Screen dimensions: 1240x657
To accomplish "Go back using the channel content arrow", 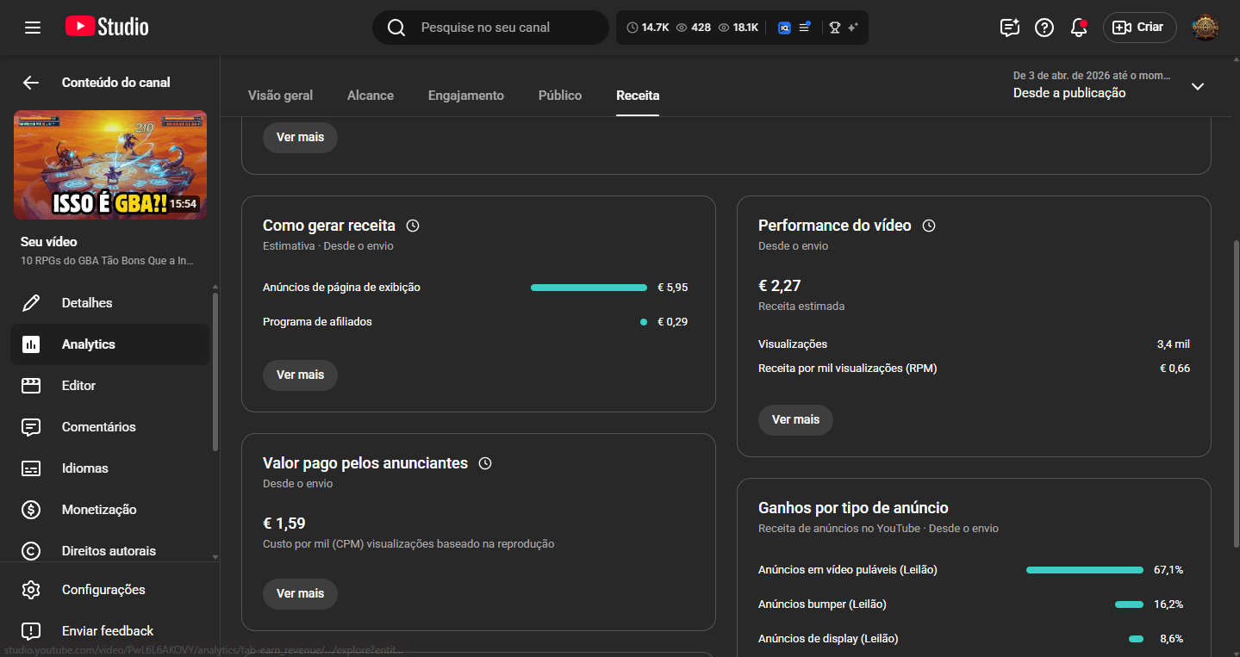I will click(31, 83).
